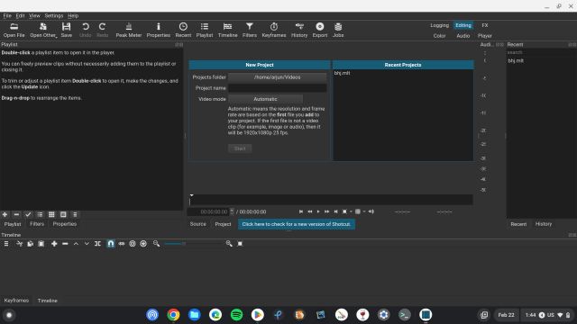Zoom out the timeline magnifier icon
Screen dimensions: 577x324
156,244
